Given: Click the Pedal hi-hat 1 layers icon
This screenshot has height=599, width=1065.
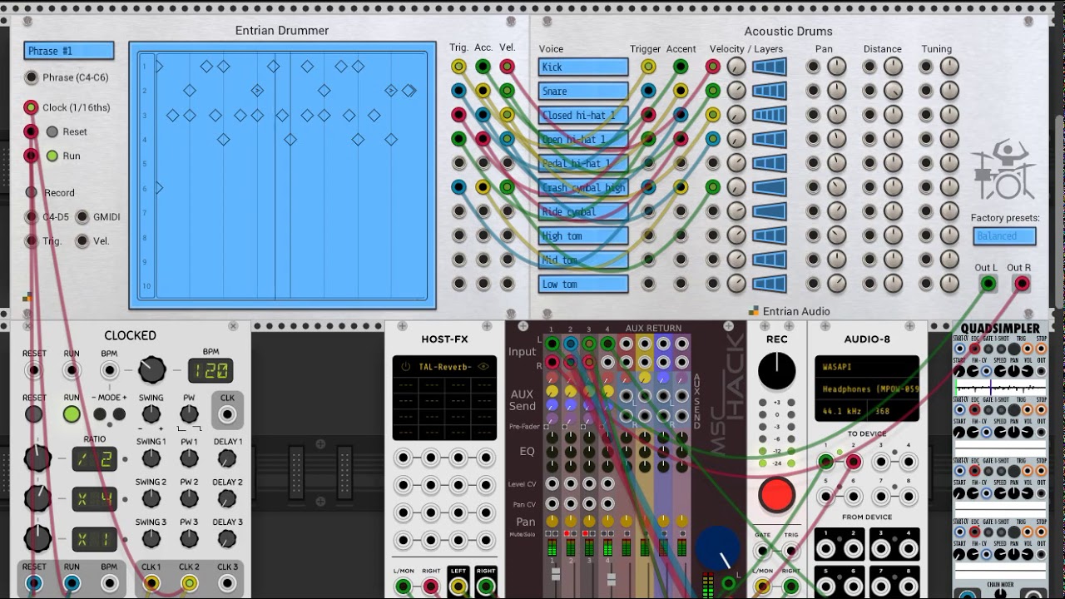Looking at the screenshot, I should click(x=769, y=163).
